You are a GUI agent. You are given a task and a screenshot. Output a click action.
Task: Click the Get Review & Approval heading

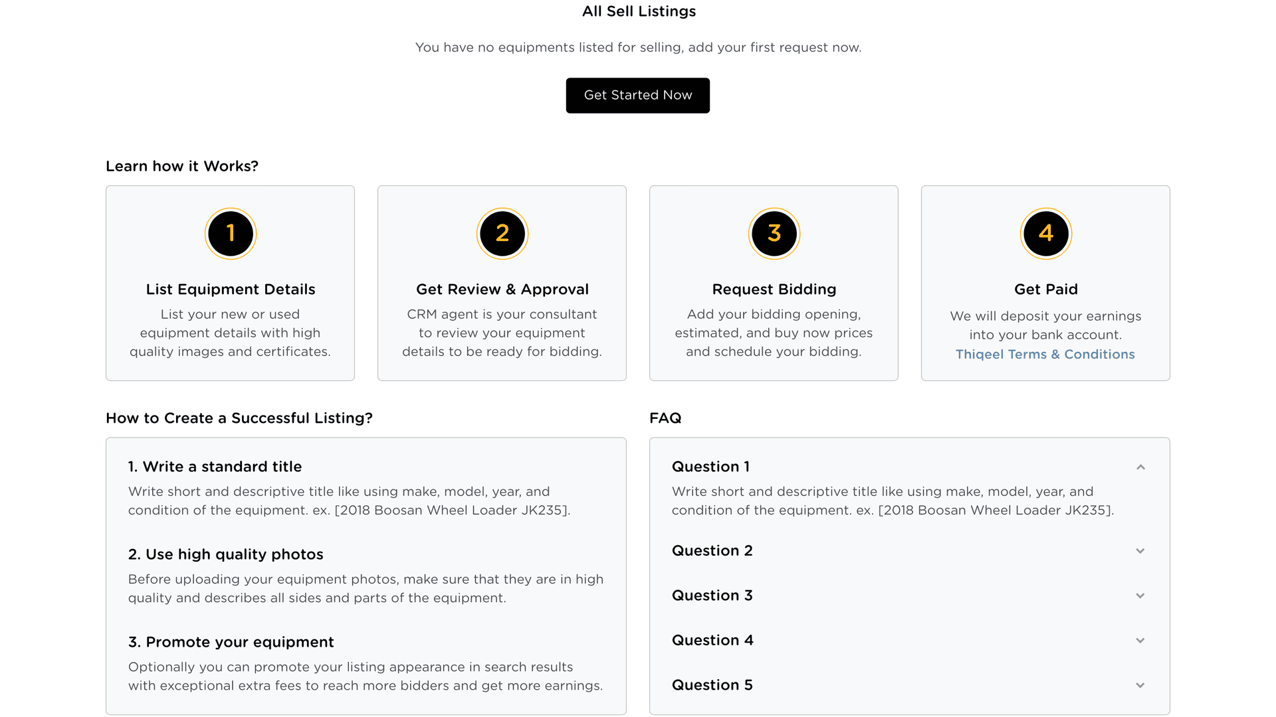pyautogui.click(x=502, y=289)
